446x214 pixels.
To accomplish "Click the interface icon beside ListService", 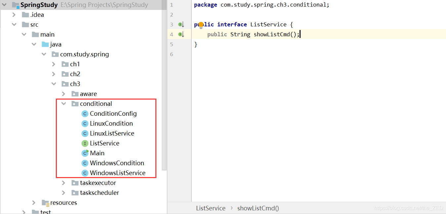I will coord(85,143).
